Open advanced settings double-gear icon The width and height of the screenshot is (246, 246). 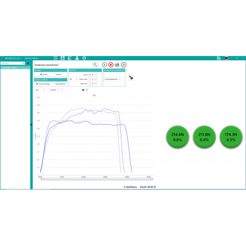[131, 77]
